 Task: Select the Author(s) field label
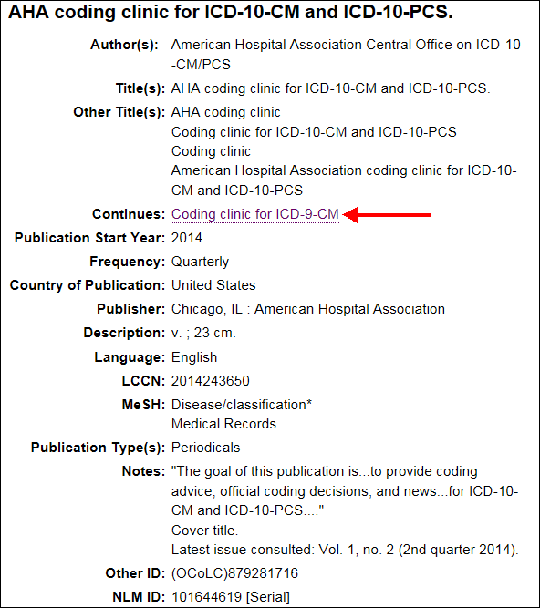124,45
